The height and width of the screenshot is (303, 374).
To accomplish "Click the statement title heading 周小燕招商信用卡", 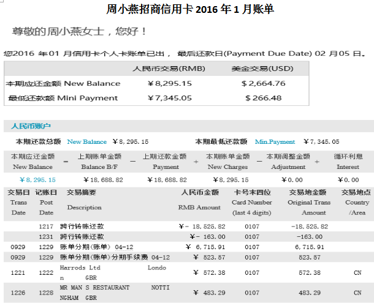I will pos(190,9).
